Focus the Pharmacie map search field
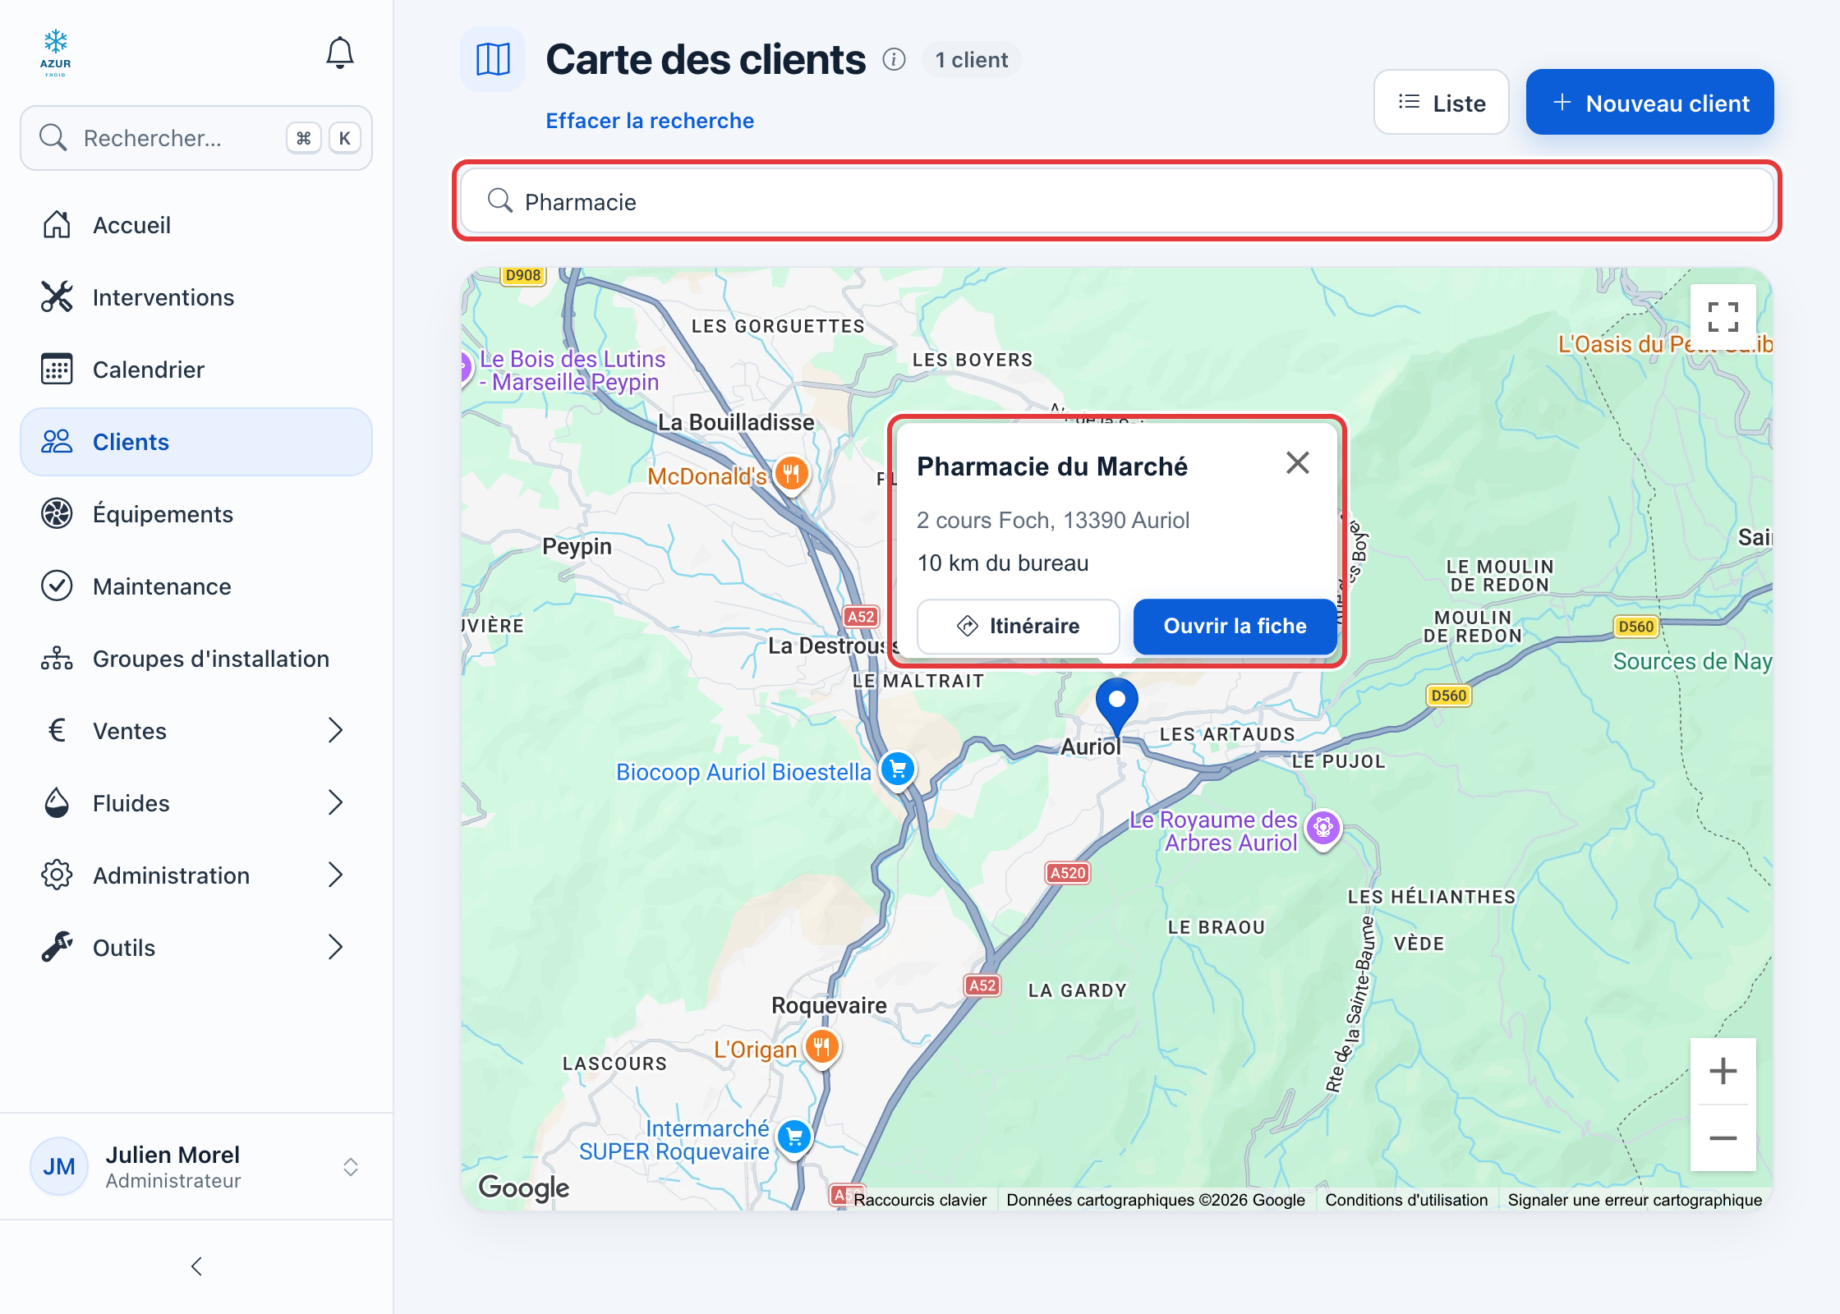 point(1116,201)
